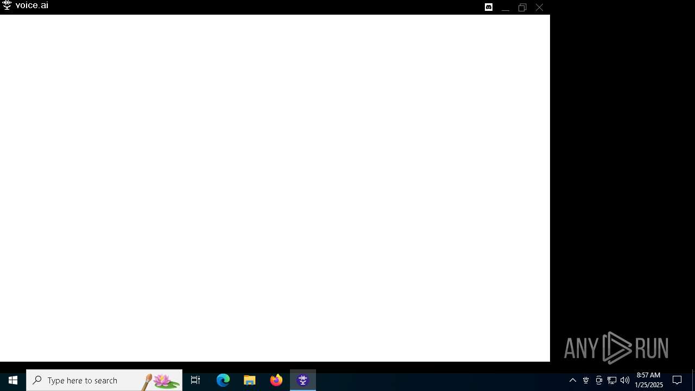Focus the Type here to search box
Image resolution: width=695 pixels, height=391 pixels.
[x=104, y=380]
